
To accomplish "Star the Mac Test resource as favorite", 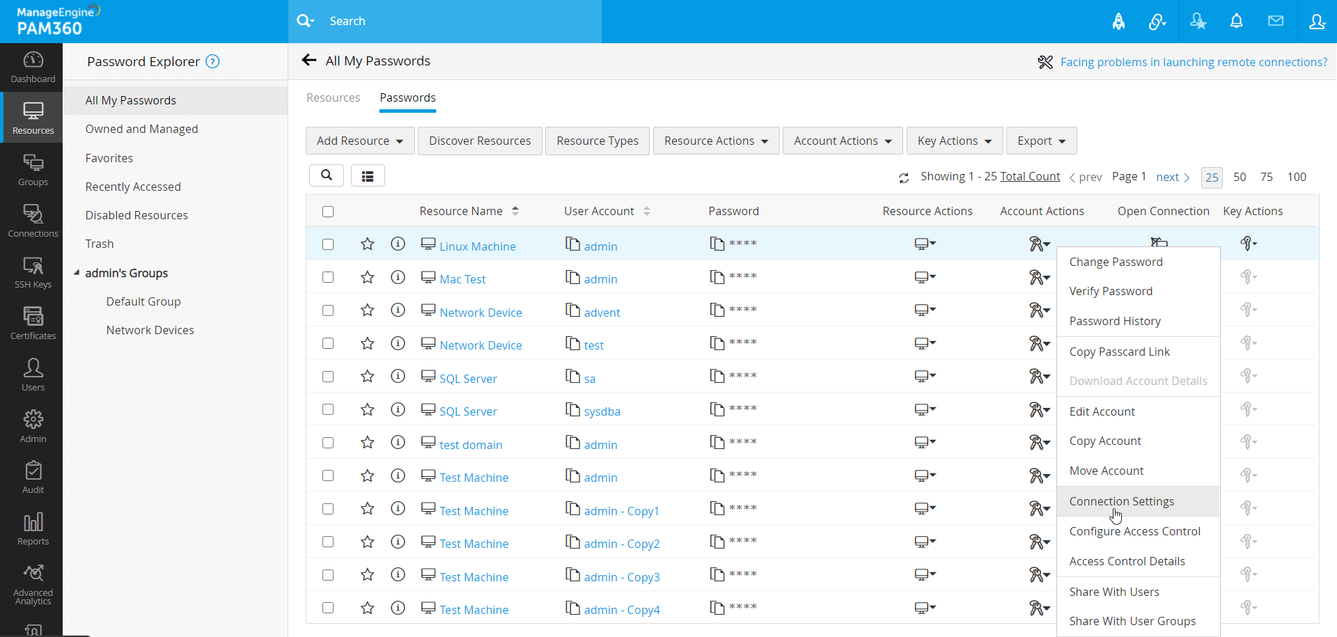I will tap(367, 278).
